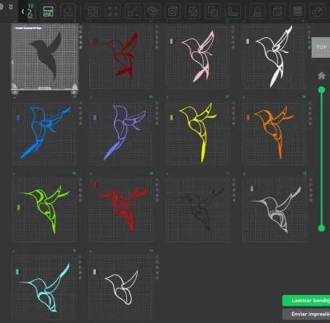This screenshot has width=330, height=323.
Task: Click the lower handle of green layer slider
Action: coord(322,228)
